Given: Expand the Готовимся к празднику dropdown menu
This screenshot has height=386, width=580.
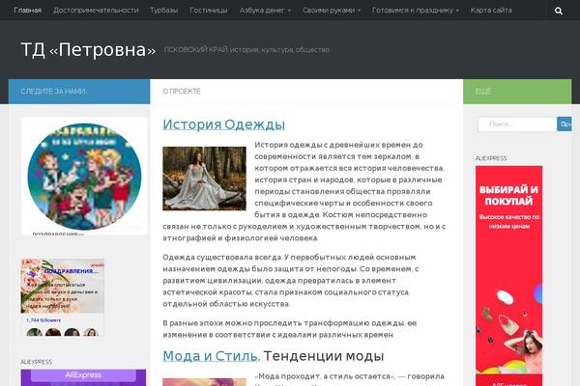Looking at the screenshot, I should click(416, 11).
